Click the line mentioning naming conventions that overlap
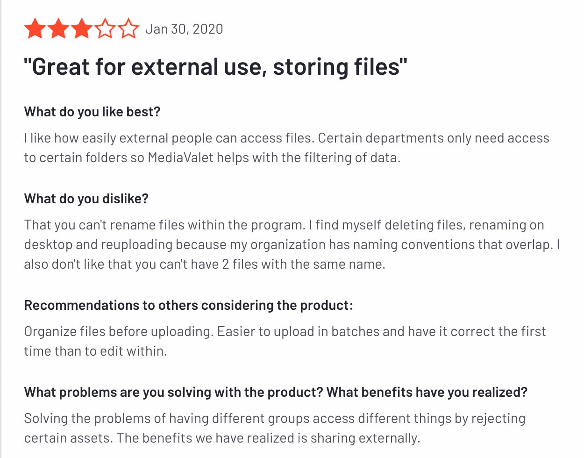 [x=292, y=244]
